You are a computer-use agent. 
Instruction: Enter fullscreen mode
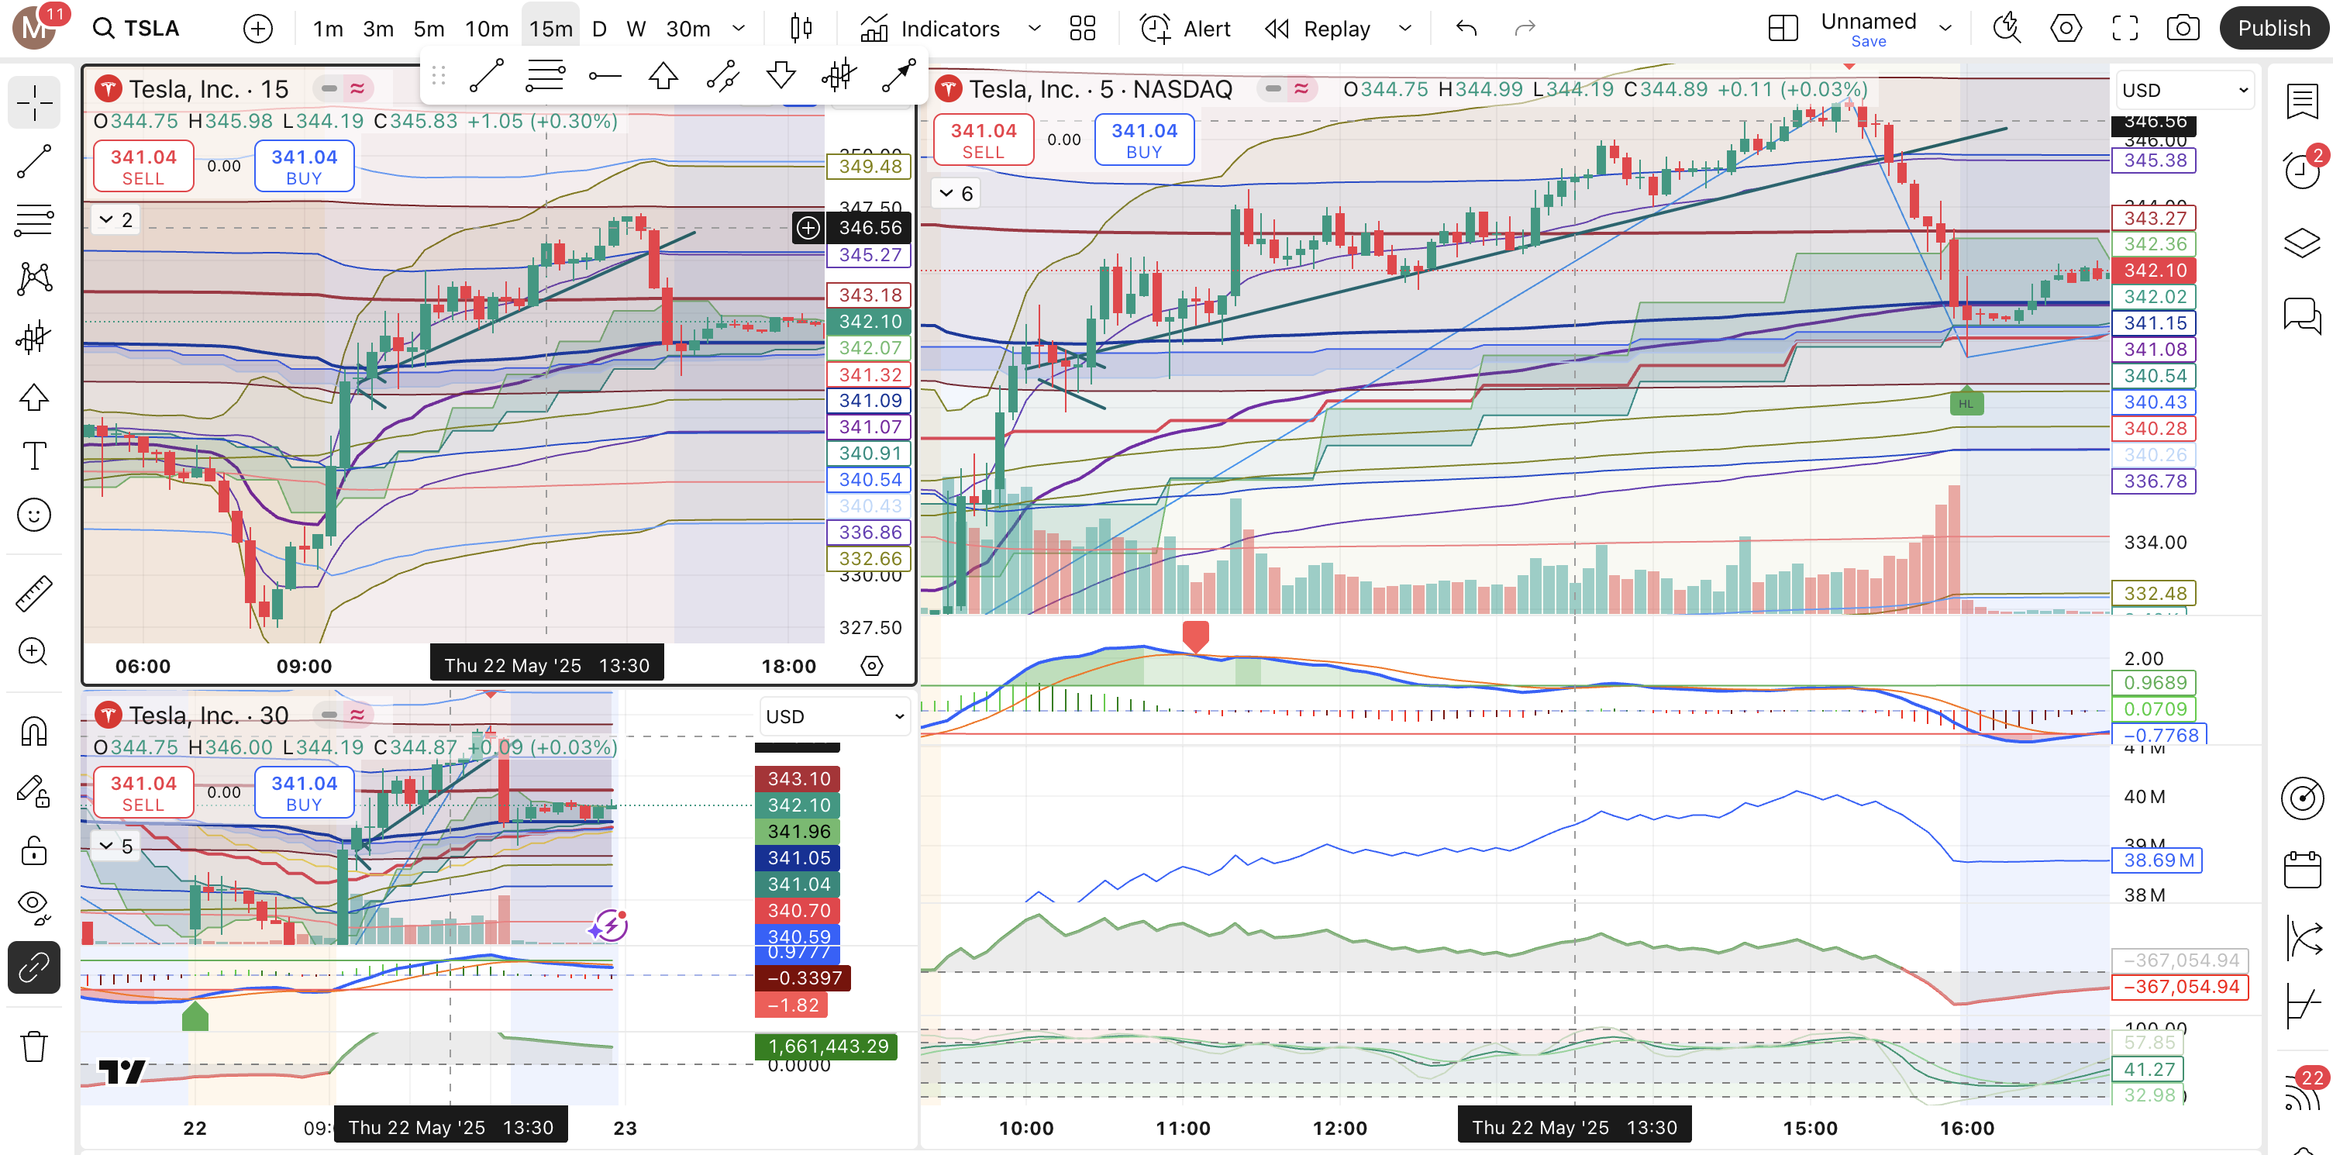(2125, 29)
